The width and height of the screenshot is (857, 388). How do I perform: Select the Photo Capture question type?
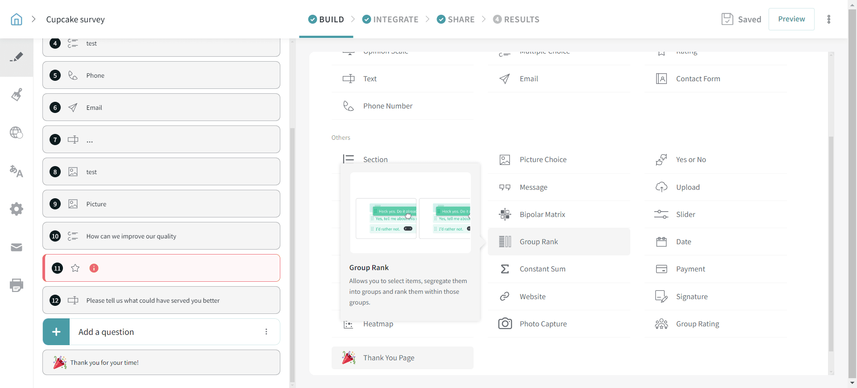(x=543, y=324)
